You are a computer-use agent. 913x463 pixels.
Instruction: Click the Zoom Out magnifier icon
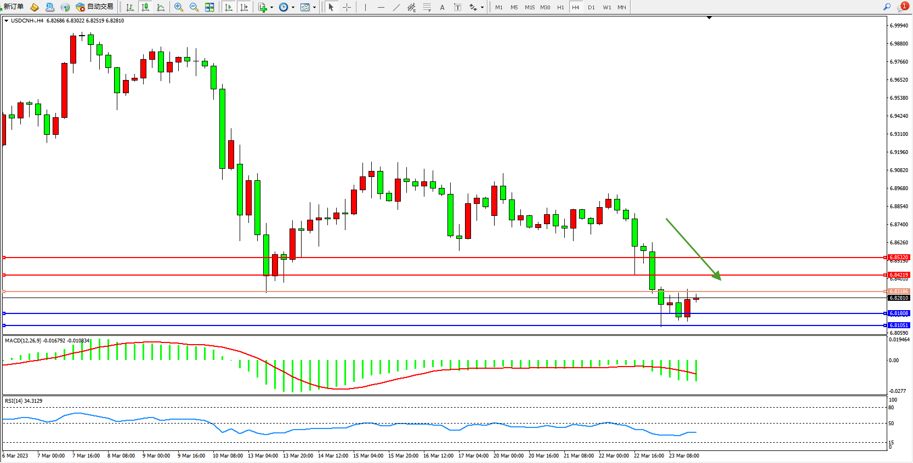194,7
